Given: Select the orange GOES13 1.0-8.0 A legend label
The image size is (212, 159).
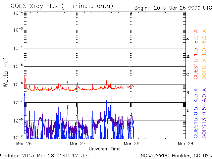Looking at the screenshot, I should click(x=204, y=54).
